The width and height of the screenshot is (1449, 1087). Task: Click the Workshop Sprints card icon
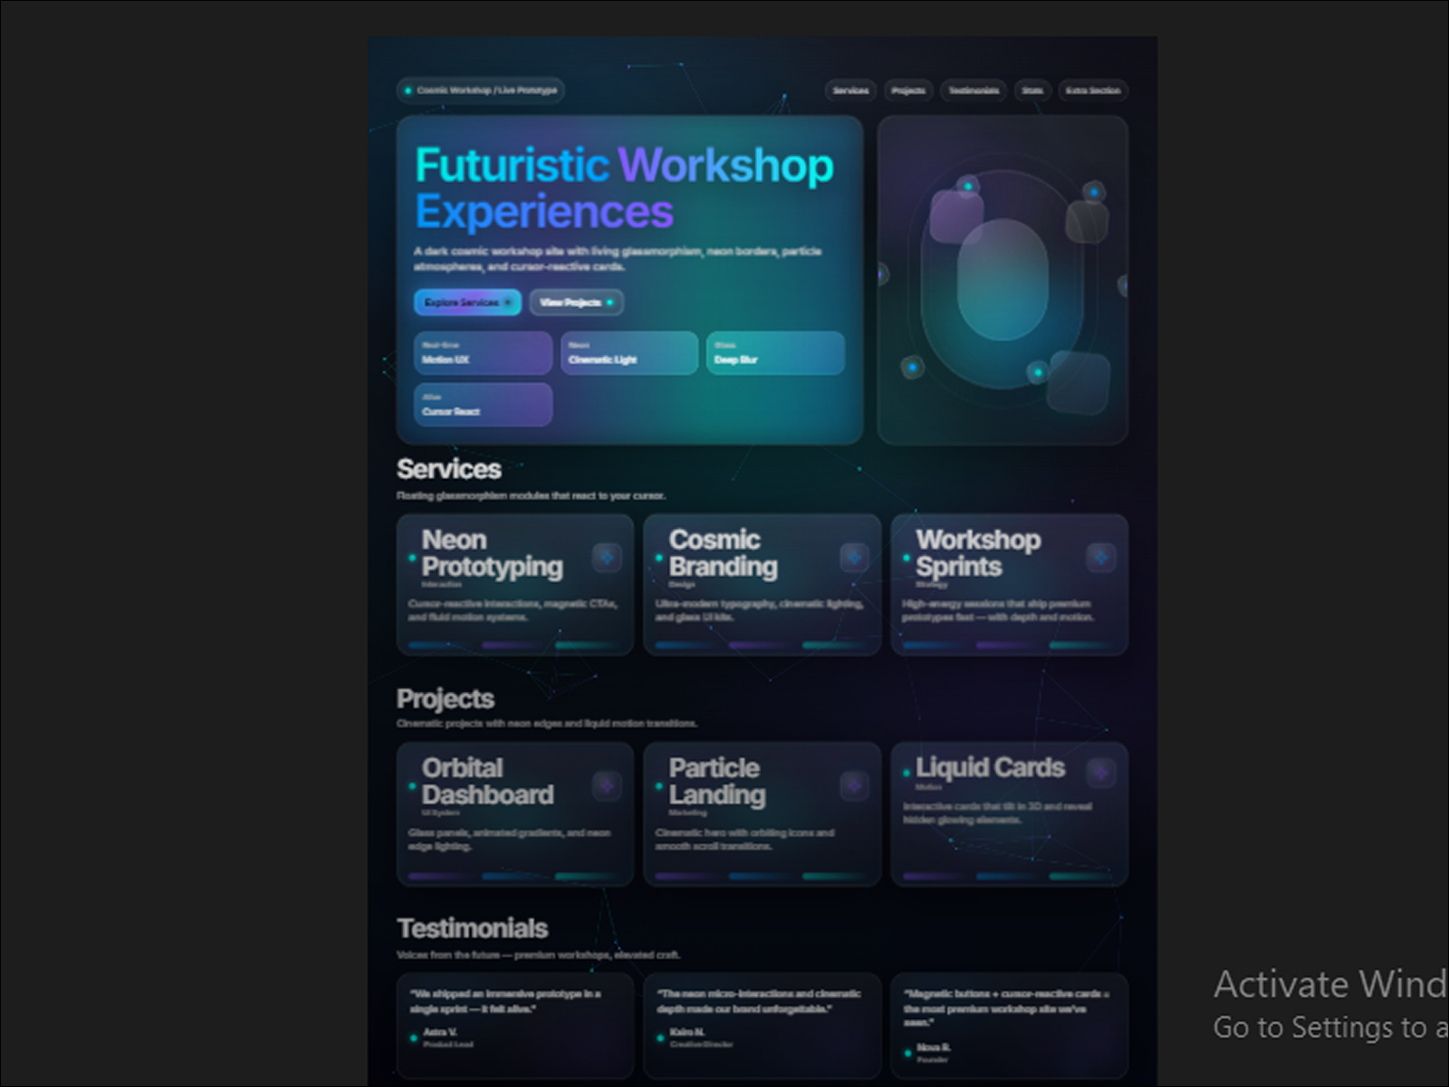(1101, 557)
